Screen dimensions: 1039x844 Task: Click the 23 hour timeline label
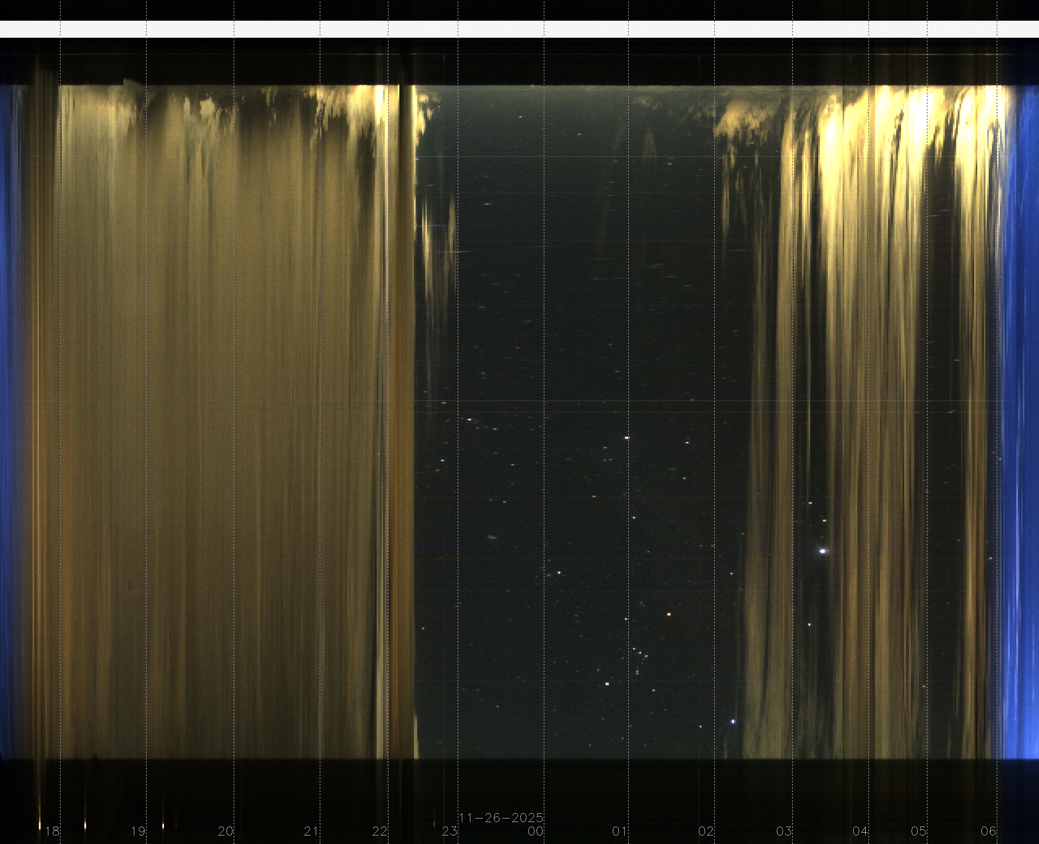(450, 831)
